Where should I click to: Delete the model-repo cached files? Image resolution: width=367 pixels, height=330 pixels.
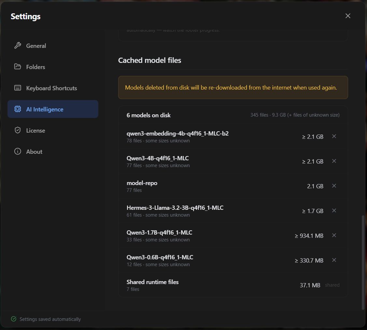pyautogui.click(x=334, y=186)
